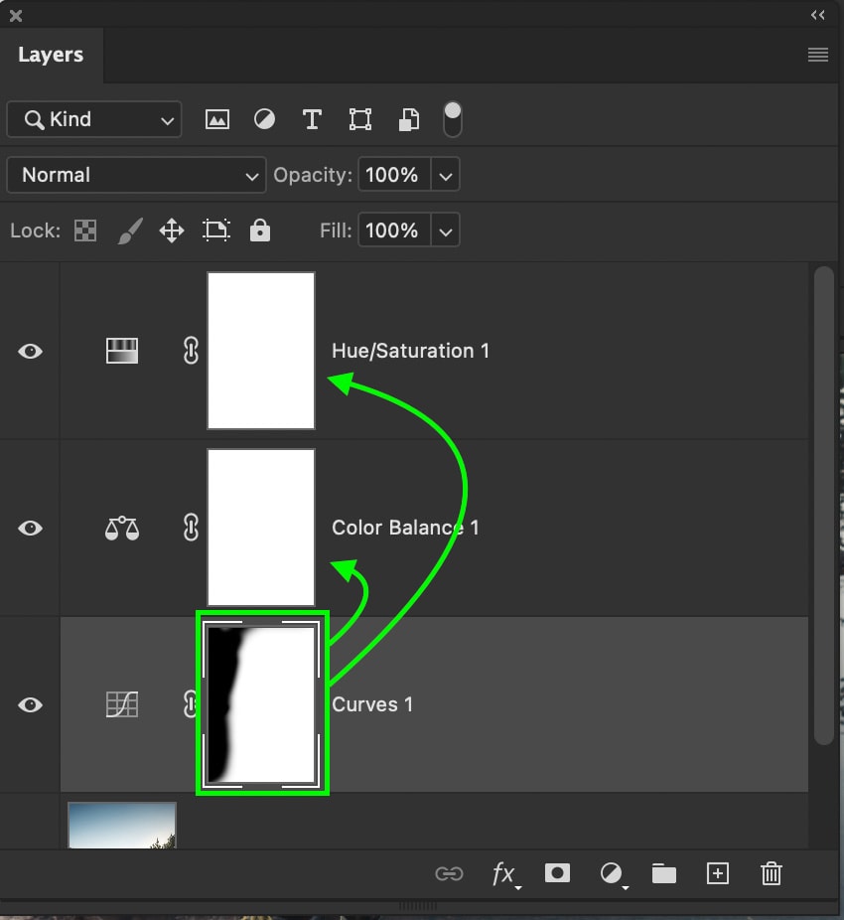This screenshot has height=920, width=844.
Task: Open the Normal blend mode dropdown
Action: (x=136, y=175)
